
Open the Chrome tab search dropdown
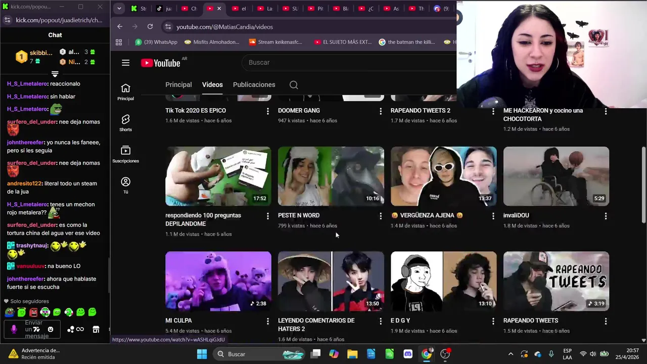(119, 9)
